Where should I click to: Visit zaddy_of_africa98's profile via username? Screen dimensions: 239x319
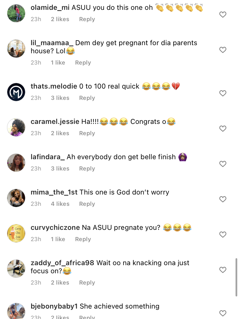(x=62, y=263)
